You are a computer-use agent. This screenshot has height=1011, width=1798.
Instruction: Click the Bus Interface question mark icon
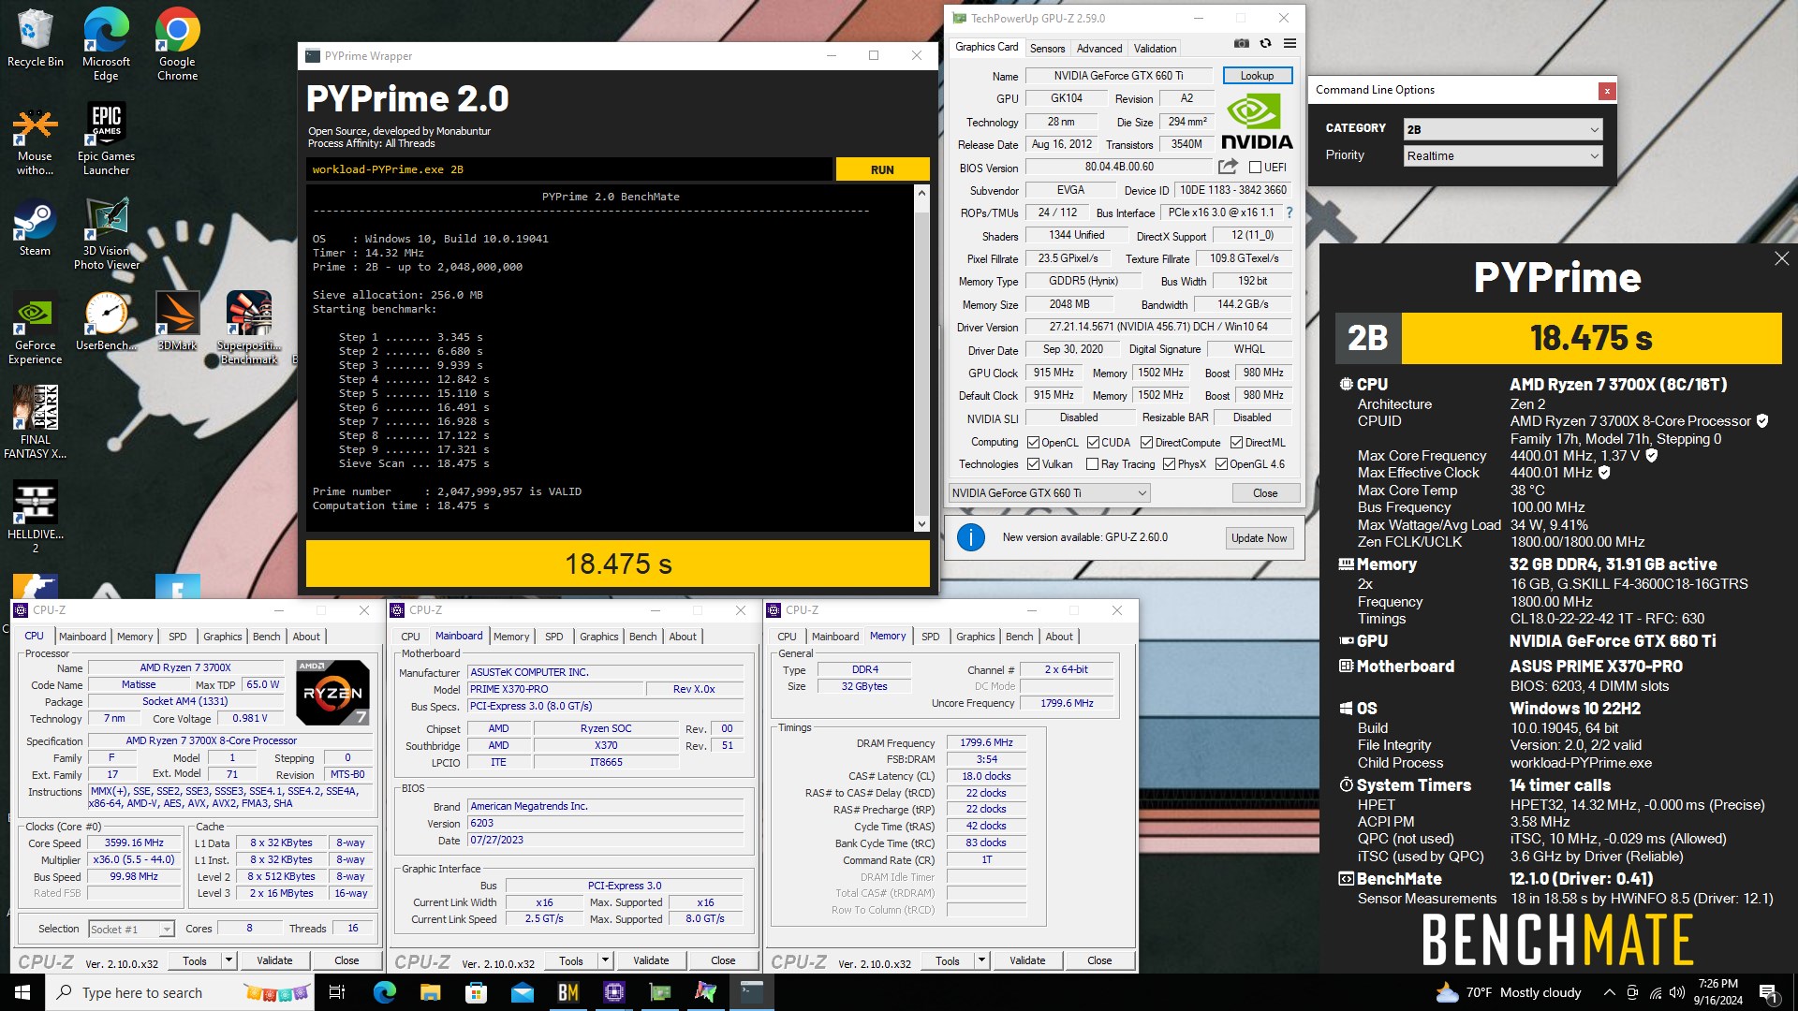[1290, 212]
